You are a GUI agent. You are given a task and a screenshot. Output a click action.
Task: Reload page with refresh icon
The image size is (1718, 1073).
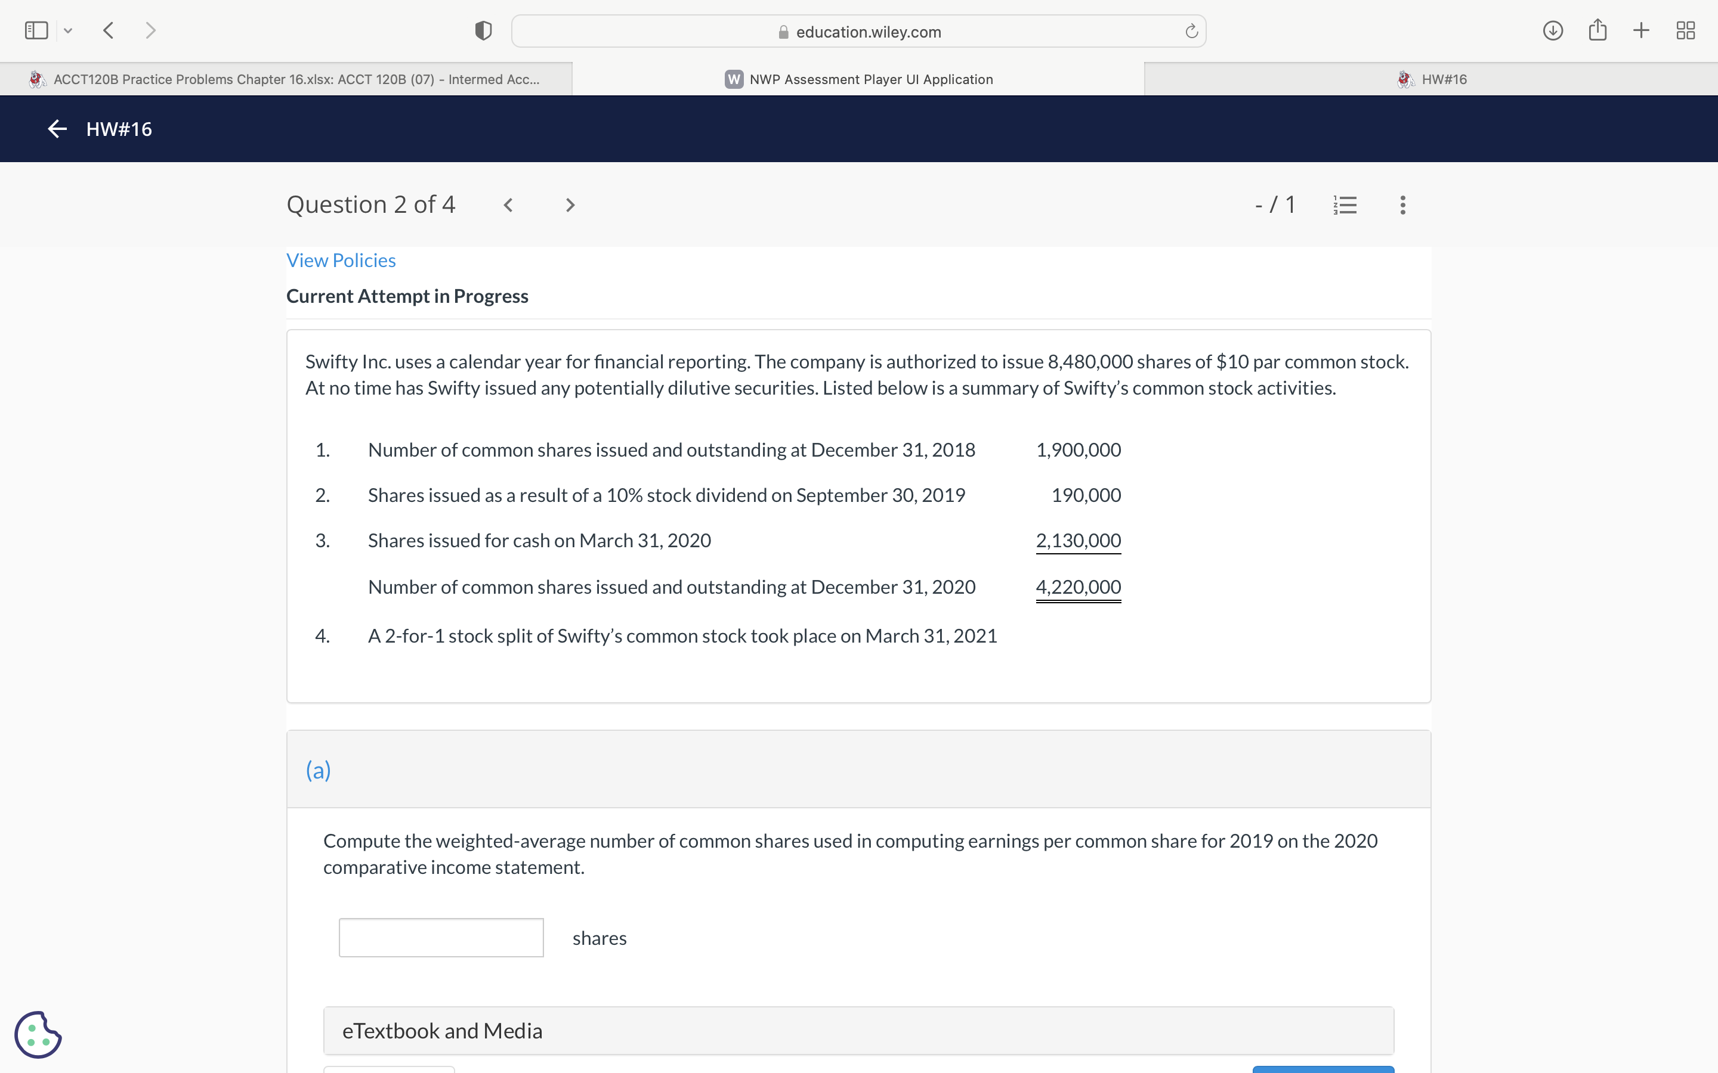click(1191, 31)
